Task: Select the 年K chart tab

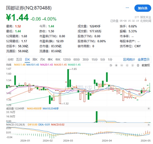Action: pyautogui.click(x=58, y=60)
